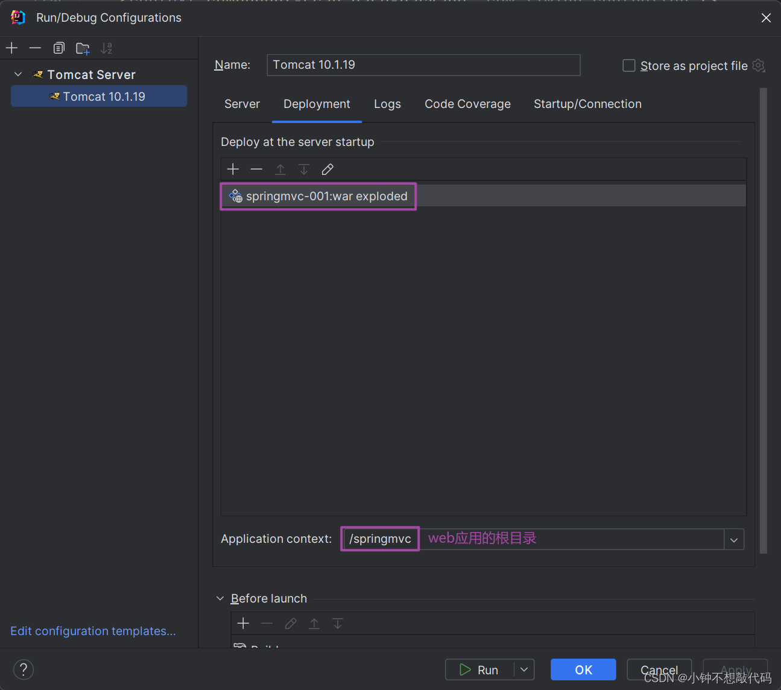781x690 pixels.
Task: Open the Run button dropdown arrow
Action: tap(524, 669)
